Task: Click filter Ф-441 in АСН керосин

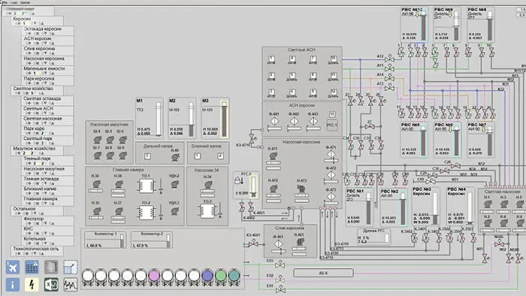Action: coord(274,122)
